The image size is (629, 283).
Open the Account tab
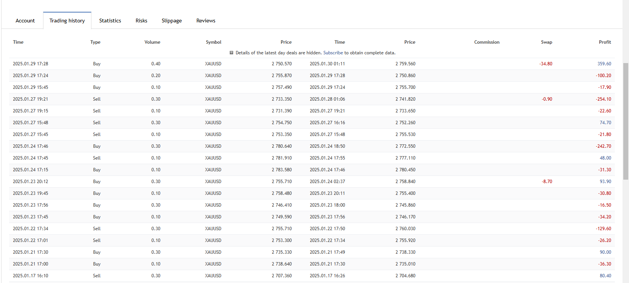25,21
